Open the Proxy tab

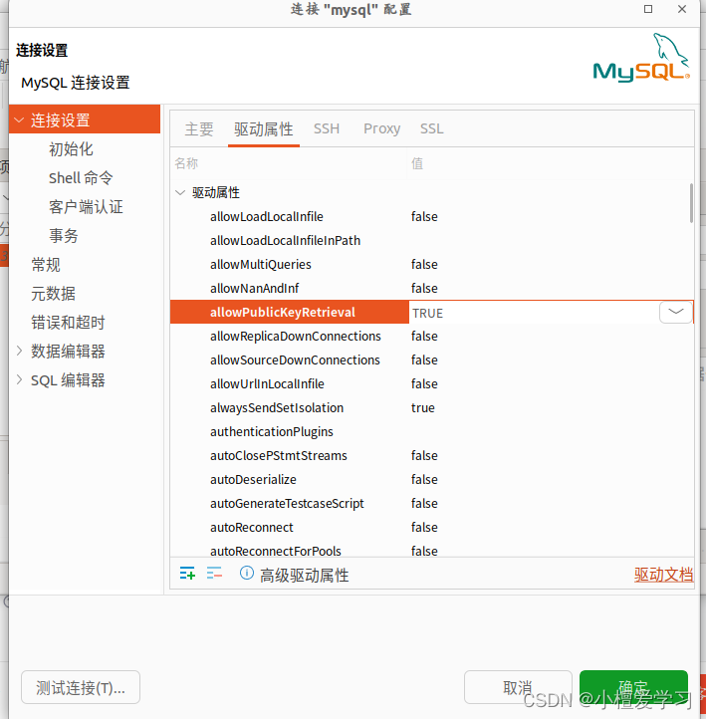(381, 128)
